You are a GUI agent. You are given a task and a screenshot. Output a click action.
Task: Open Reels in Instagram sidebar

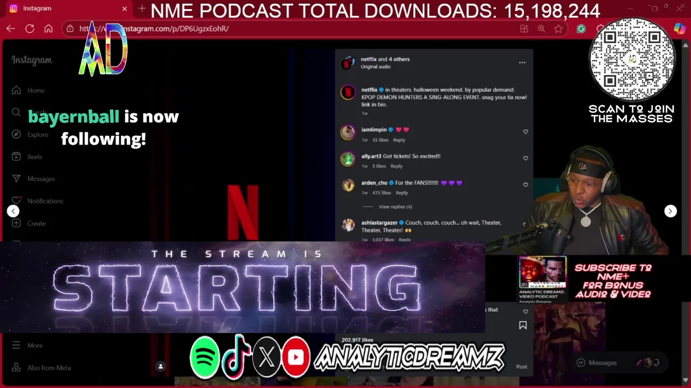[27, 157]
